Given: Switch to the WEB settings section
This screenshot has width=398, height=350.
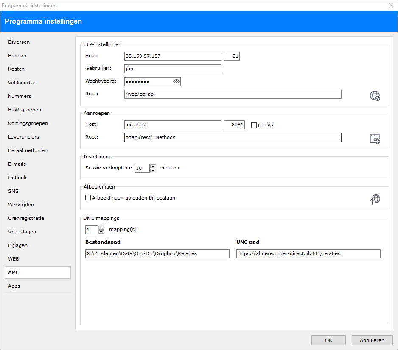Looking at the screenshot, I should coord(14,259).
